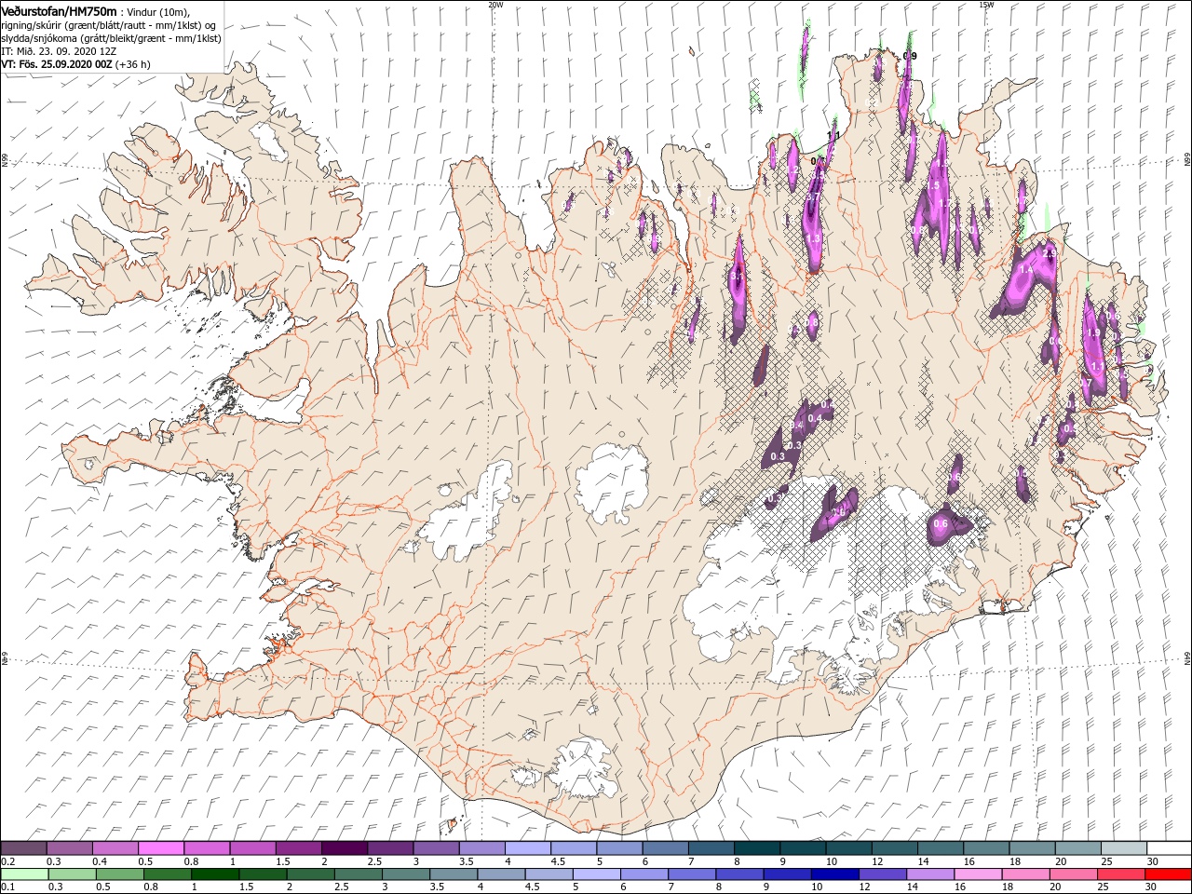1192x894 pixels.
Task: Click the 'slydda/snjókoma' legend description line
Action: 111,38
